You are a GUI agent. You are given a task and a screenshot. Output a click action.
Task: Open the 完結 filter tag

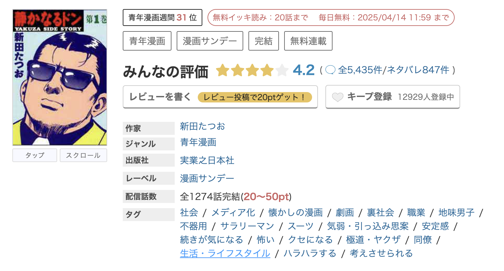pyautogui.click(x=263, y=41)
